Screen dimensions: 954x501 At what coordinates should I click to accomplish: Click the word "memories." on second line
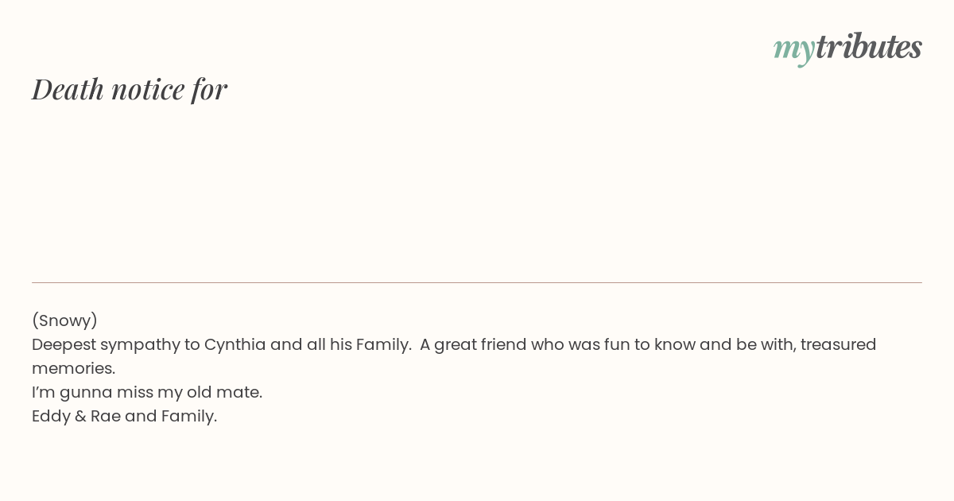[74, 368]
